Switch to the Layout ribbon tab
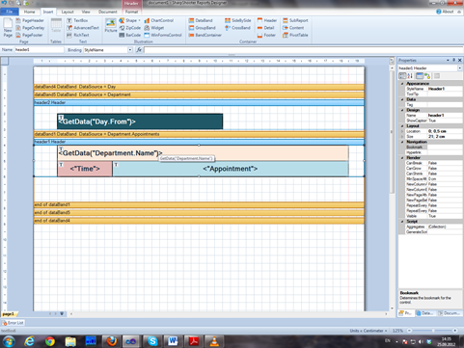This screenshot has width=464, height=348. 68,12
